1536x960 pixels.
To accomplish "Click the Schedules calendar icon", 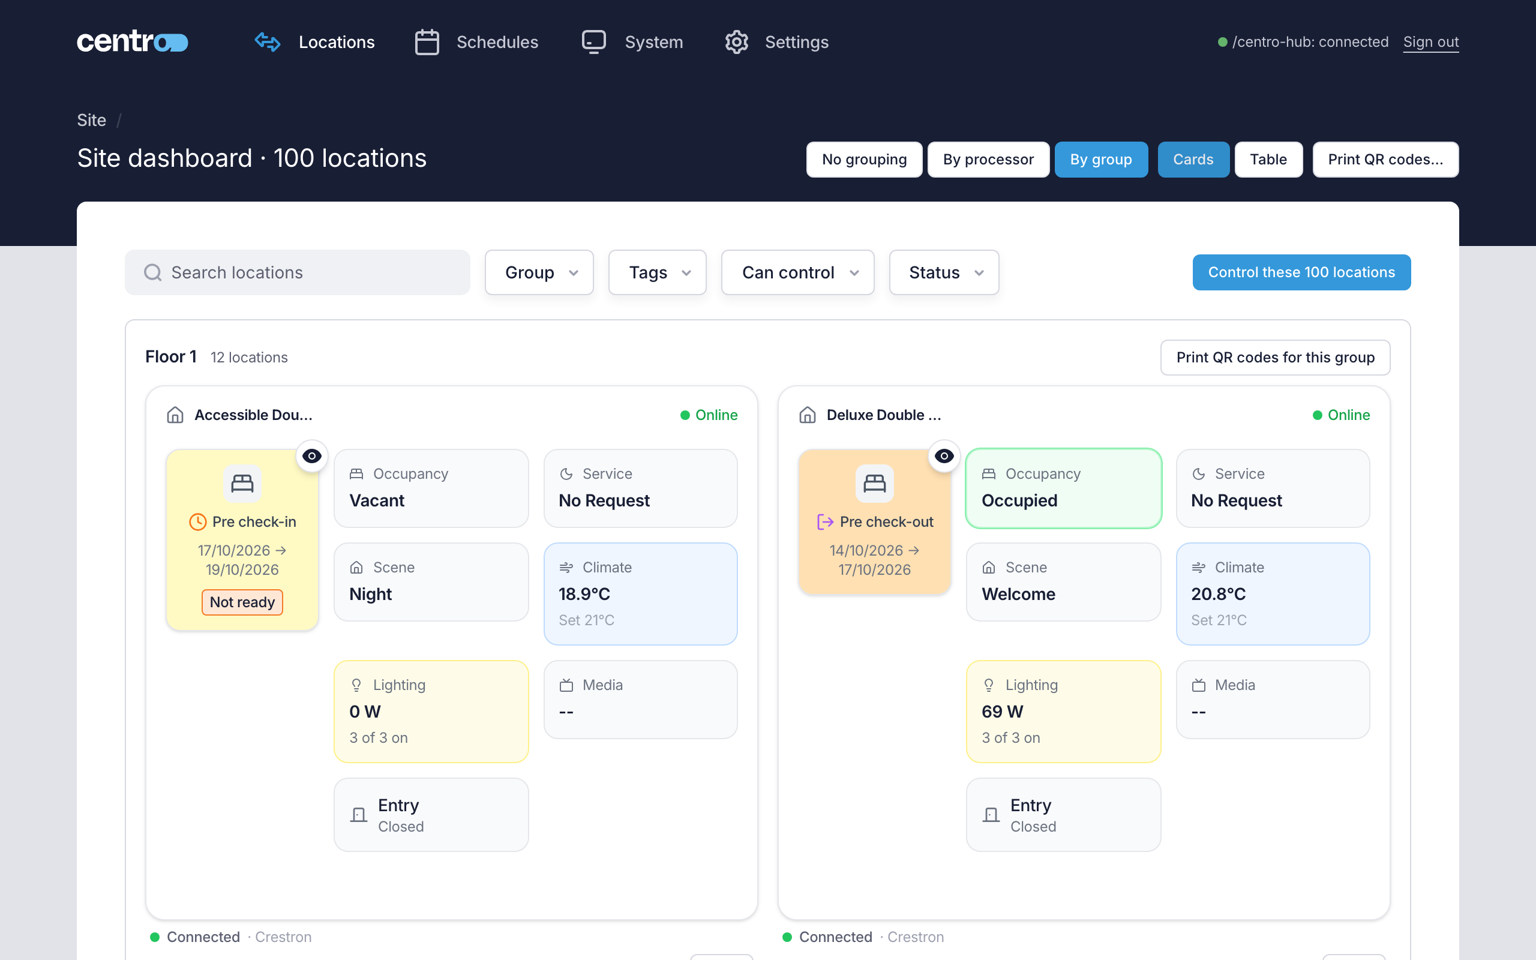I will point(427,42).
